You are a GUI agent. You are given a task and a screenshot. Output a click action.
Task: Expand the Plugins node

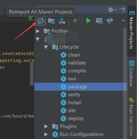(x=46, y=126)
